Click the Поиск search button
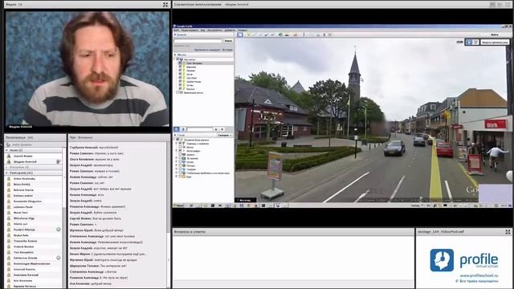The height and width of the screenshot is (289, 514). click(228, 41)
